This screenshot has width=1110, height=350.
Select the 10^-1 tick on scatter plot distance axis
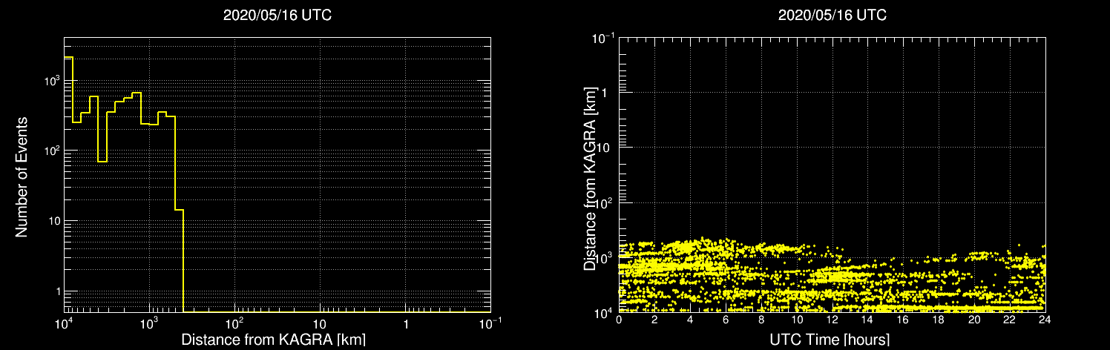pyautogui.click(x=604, y=37)
